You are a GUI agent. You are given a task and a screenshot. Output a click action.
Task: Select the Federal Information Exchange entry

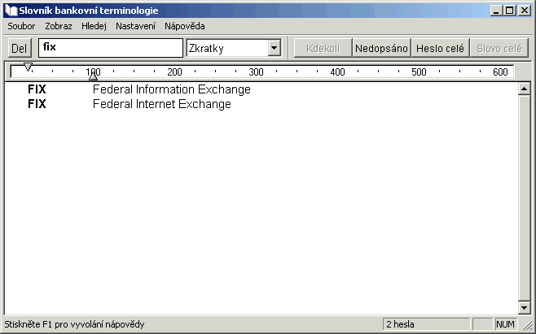point(172,89)
